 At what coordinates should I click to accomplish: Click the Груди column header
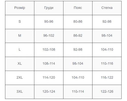pos(49,8)
